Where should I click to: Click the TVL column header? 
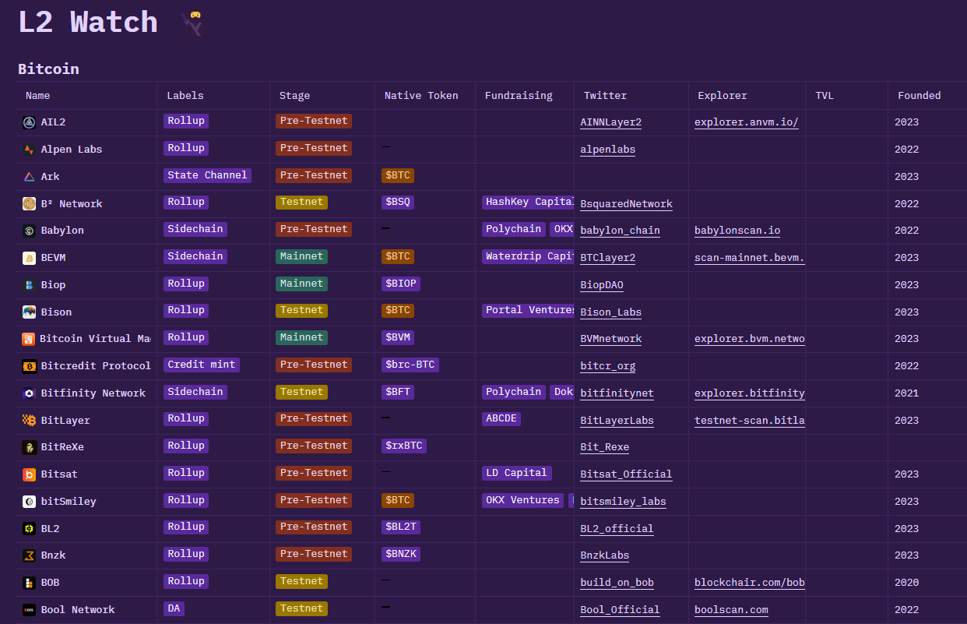pos(825,96)
